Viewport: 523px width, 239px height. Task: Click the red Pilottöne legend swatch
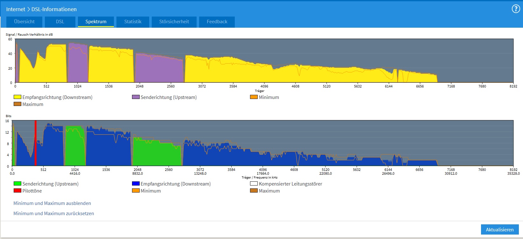[x=17, y=191]
